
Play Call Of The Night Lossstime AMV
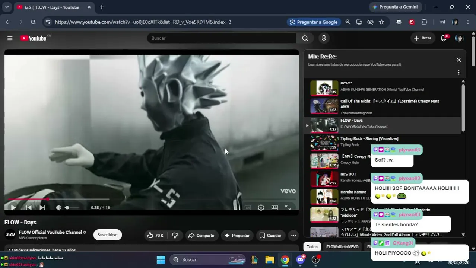pos(383,107)
